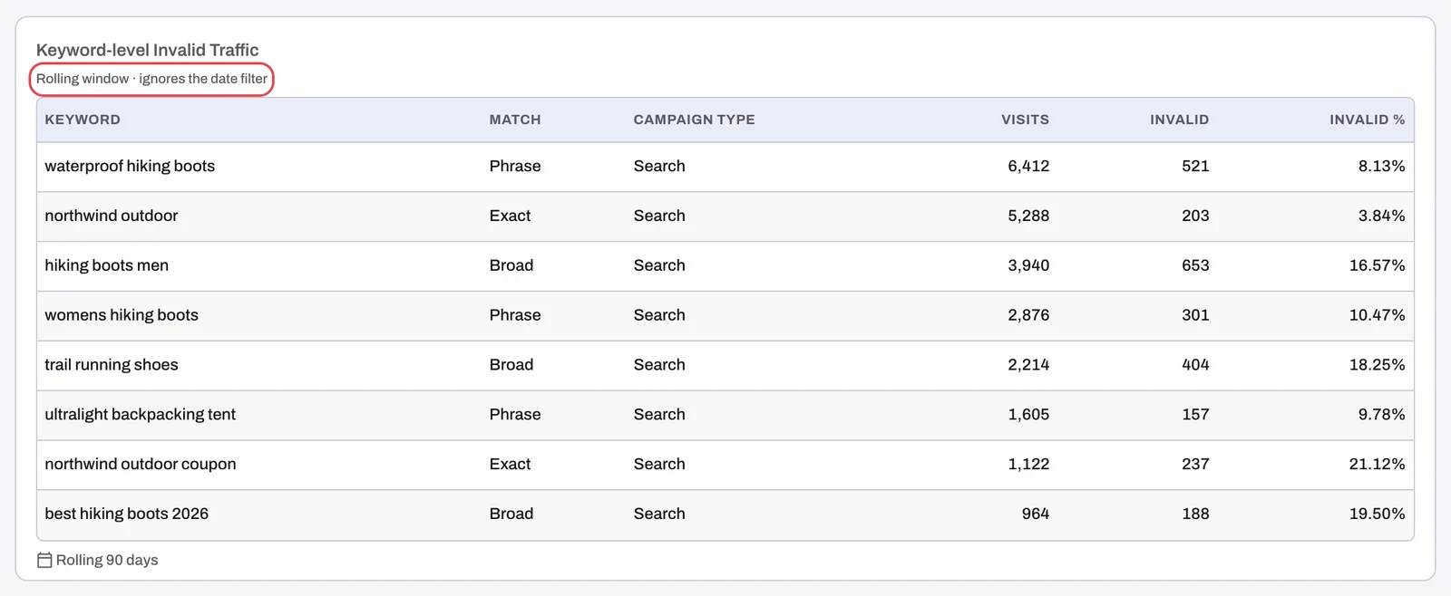The height and width of the screenshot is (596, 1451).
Task: Select keyword 'trail running shoes'
Action: coord(112,365)
